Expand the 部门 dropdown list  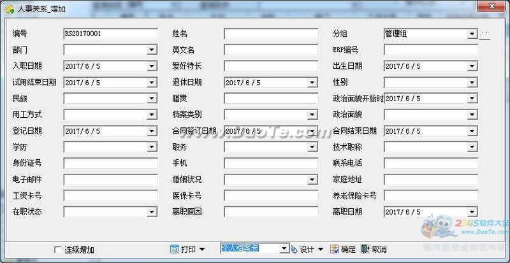pyautogui.click(x=152, y=50)
